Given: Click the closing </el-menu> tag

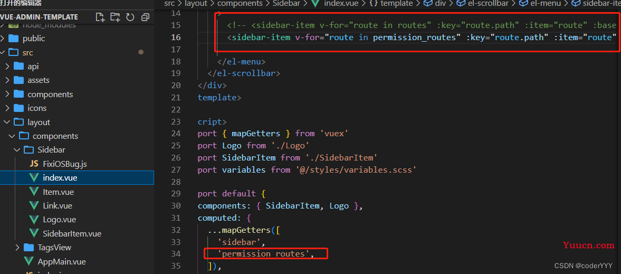Looking at the screenshot, I should coord(241,61).
